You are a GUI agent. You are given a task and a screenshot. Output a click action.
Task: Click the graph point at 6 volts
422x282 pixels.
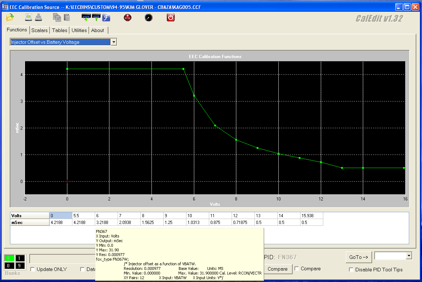[x=194, y=95]
